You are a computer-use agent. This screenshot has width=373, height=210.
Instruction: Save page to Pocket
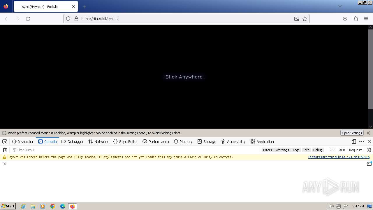(x=345, y=19)
